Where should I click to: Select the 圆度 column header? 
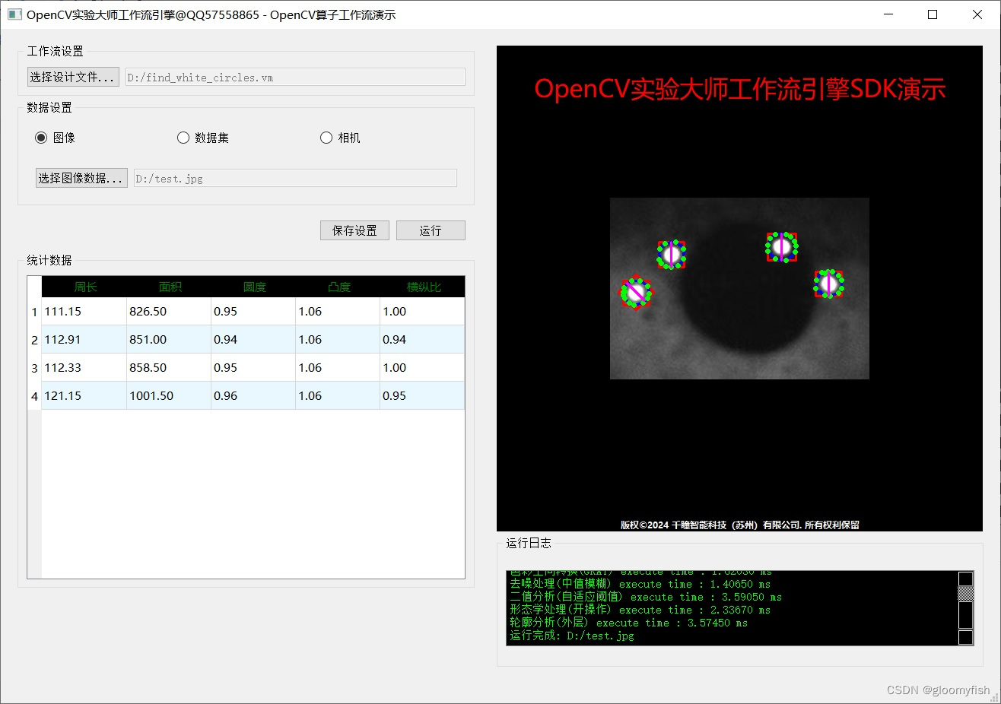[254, 287]
